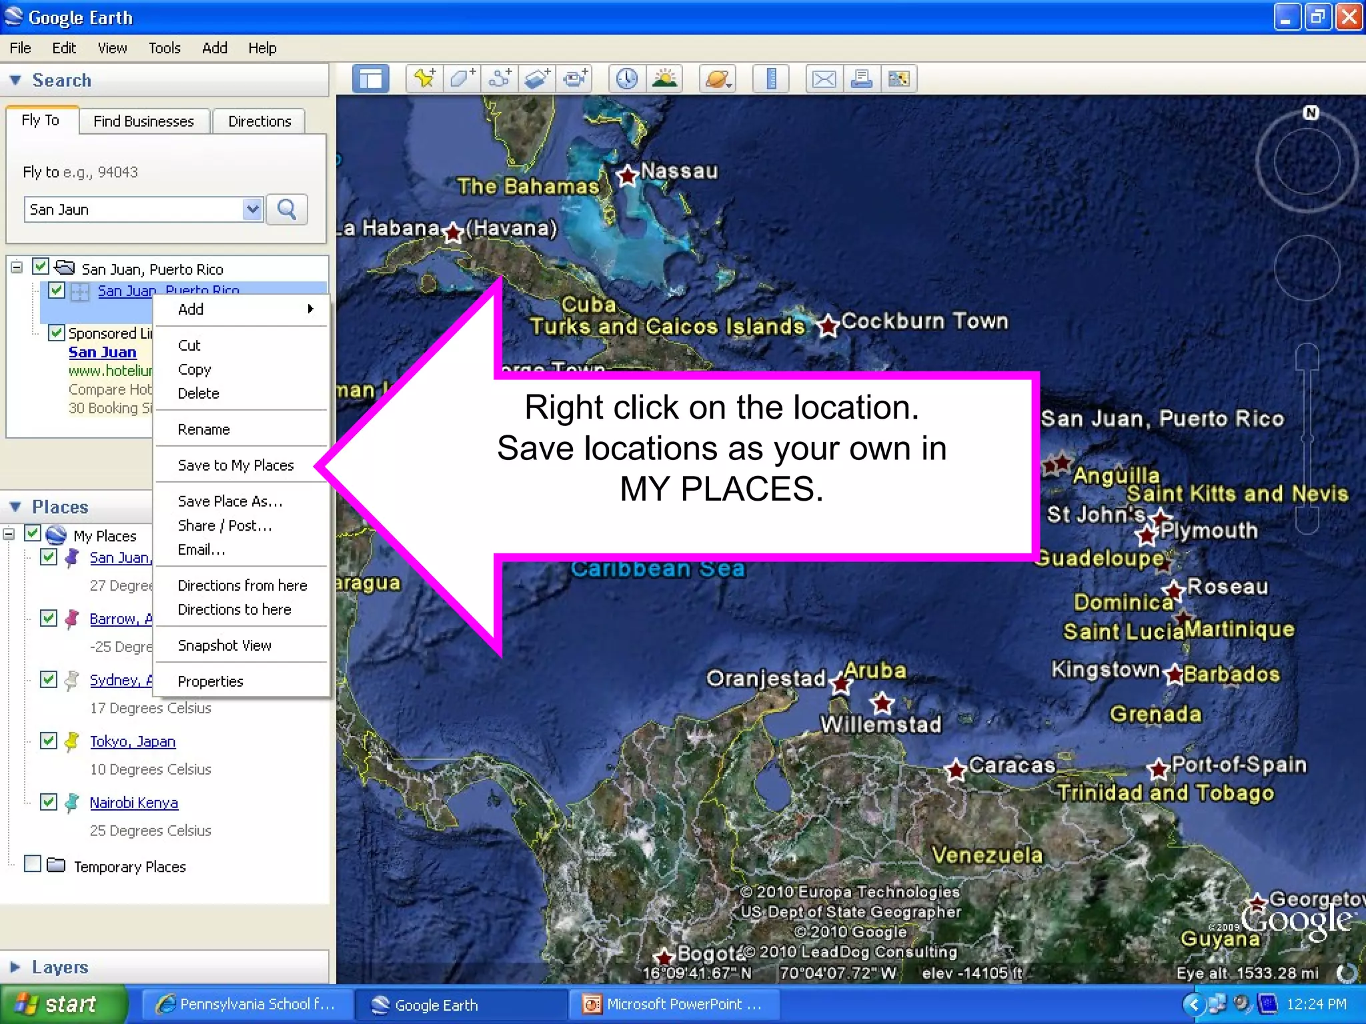This screenshot has height=1024, width=1366.
Task: Toggle the Nairobi Kenya checkbox
Action: pyautogui.click(x=49, y=802)
